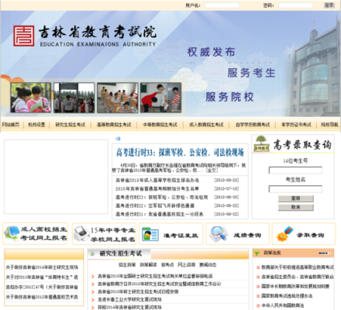Click the 考生姓名 input field
Image resolution: width=341 pixels, height=310 pixels.
(295, 189)
